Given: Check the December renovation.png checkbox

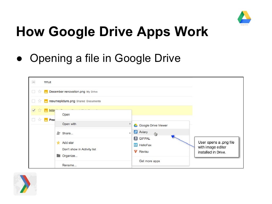Looking at the screenshot, I should click(x=33, y=92).
